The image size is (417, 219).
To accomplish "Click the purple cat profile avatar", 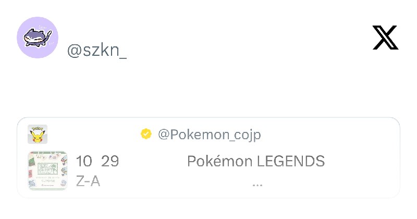I will (38, 38).
